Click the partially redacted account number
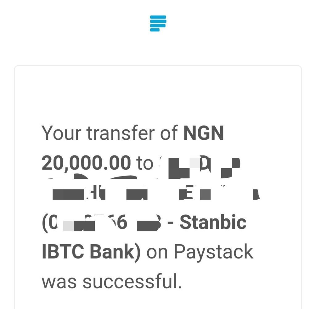 pos(102,223)
